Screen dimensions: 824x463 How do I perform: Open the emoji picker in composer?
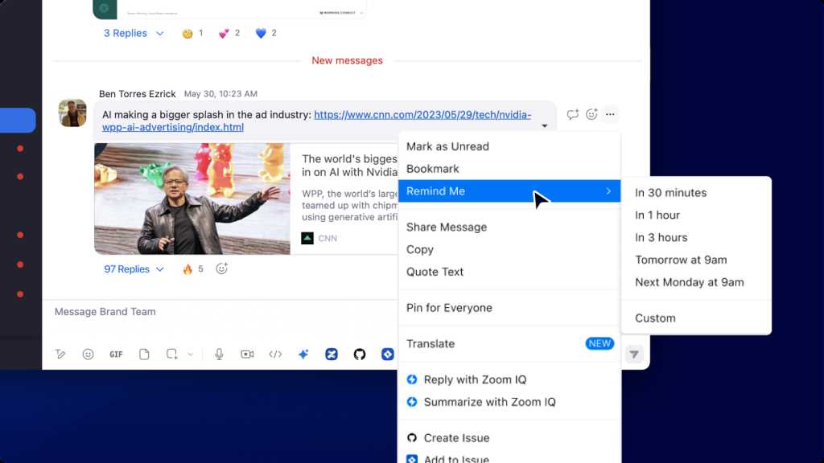(89, 354)
